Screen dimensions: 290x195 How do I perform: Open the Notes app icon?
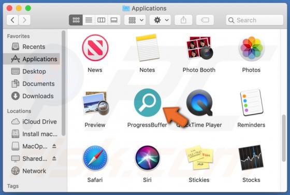(x=148, y=48)
